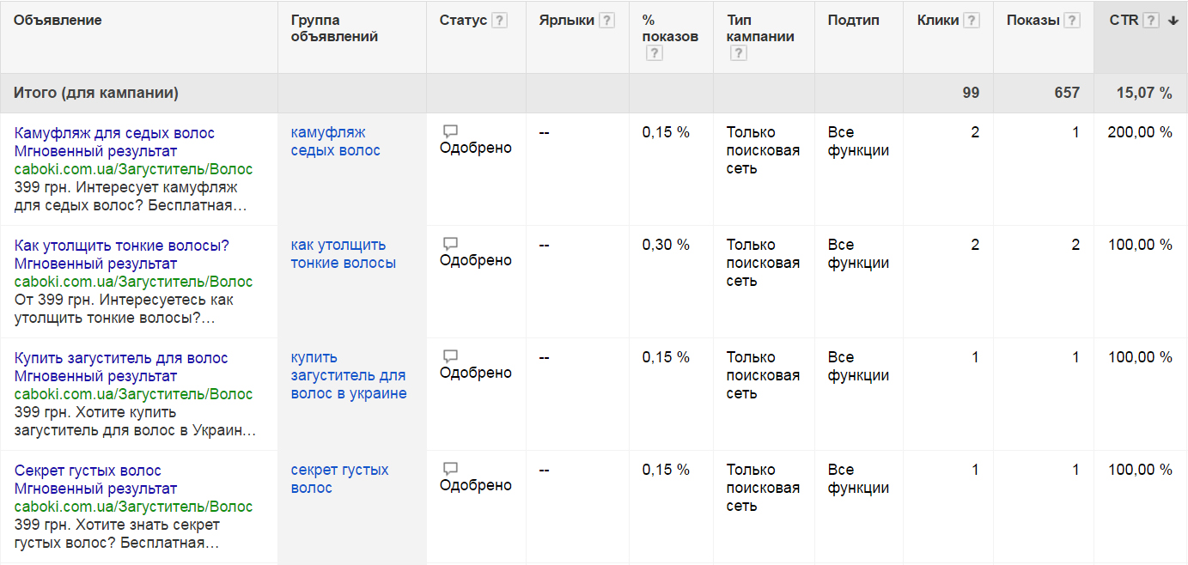The width and height of the screenshot is (1188, 565).
Task: Open help icon next to Клики header
Action: (972, 21)
